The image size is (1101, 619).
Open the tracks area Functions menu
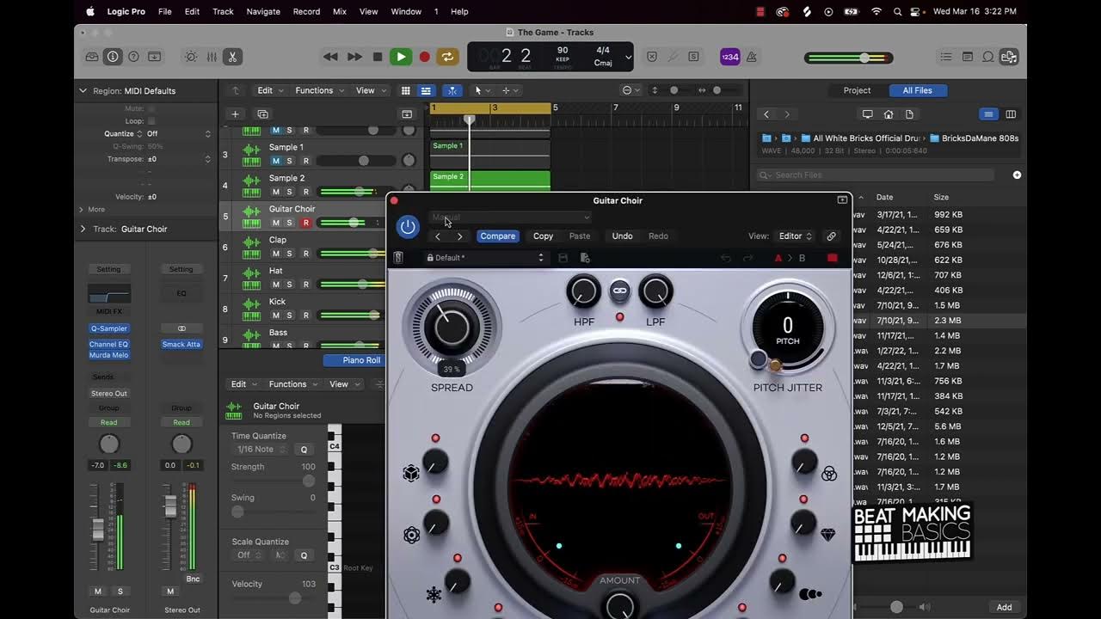pyautogui.click(x=319, y=90)
